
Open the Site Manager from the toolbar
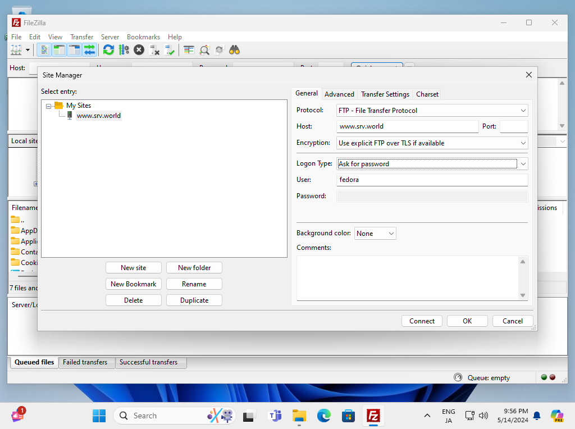tap(16, 50)
